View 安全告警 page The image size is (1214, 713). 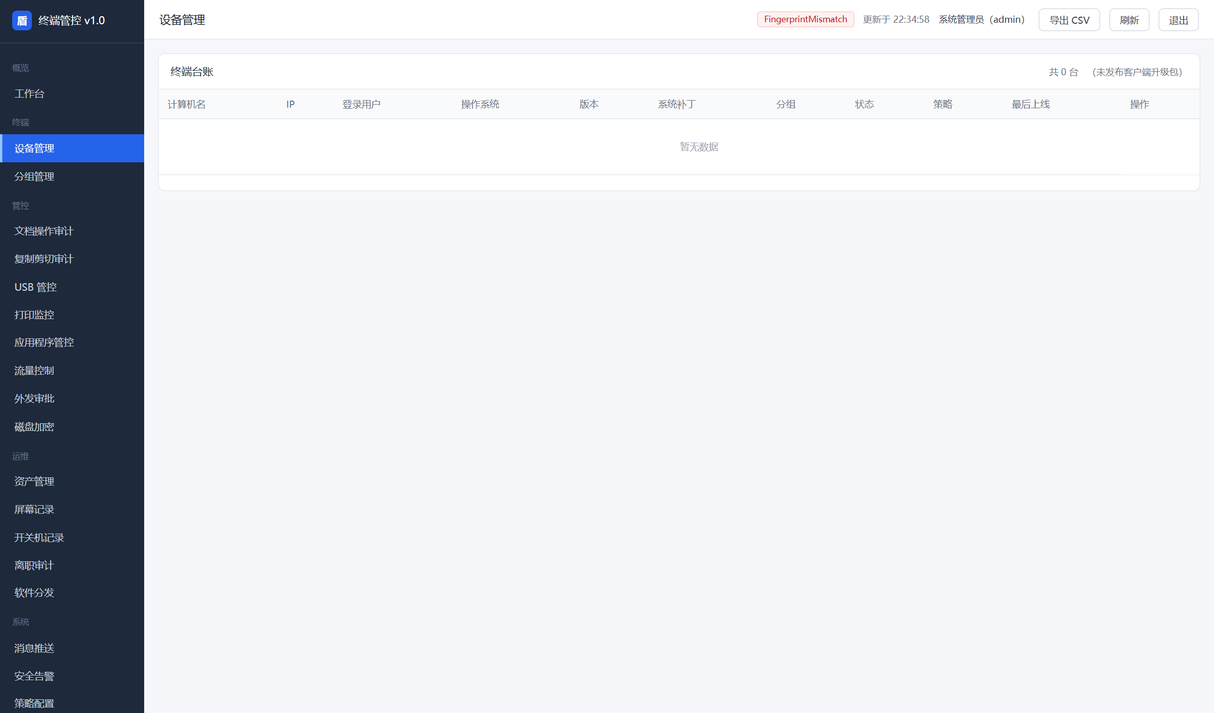click(72, 676)
